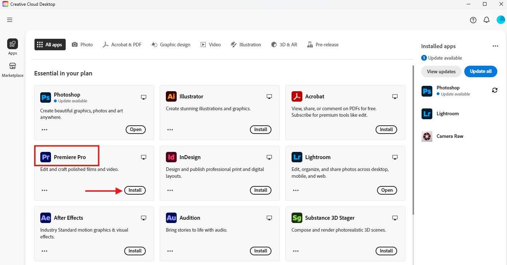
Task: Expand the Illustrator card options ellipsis
Action: tap(170, 130)
